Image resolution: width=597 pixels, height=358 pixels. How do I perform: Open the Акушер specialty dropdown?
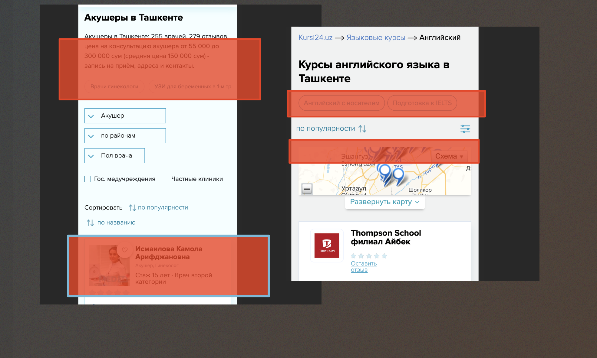coord(125,116)
